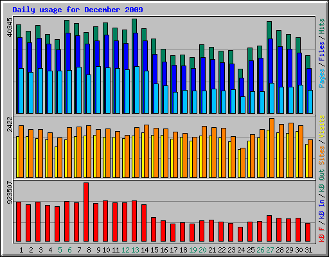Select day label 18 on the x-axis

(x=183, y=250)
